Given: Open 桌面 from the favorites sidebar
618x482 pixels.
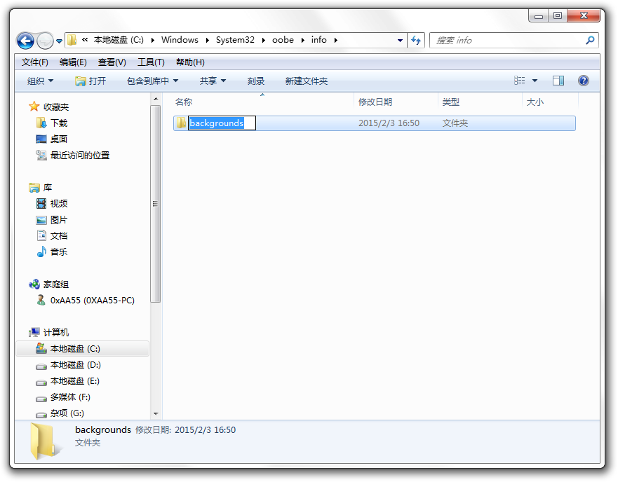Looking at the screenshot, I should (58, 139).
